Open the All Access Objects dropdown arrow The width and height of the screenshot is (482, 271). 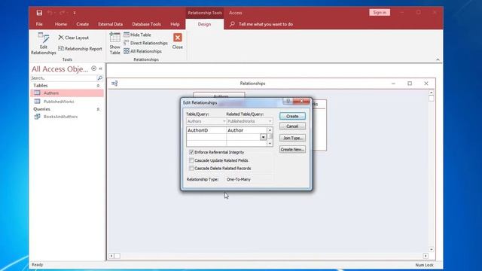[93, 69]
